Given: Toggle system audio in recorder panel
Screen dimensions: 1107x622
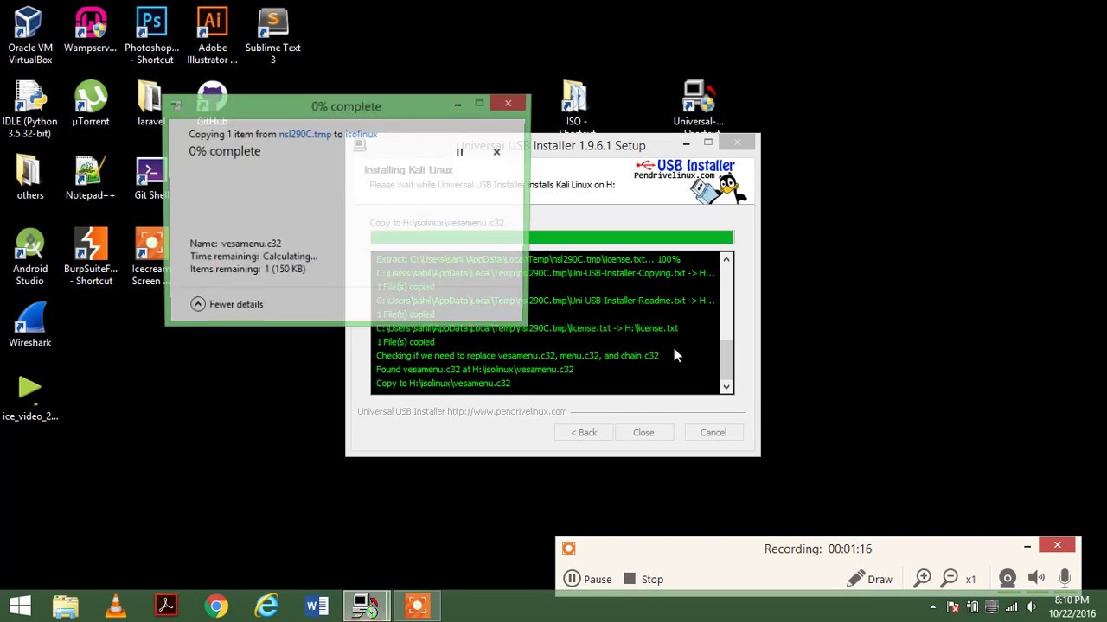Looking at the screenshot, I should 1037,578.
